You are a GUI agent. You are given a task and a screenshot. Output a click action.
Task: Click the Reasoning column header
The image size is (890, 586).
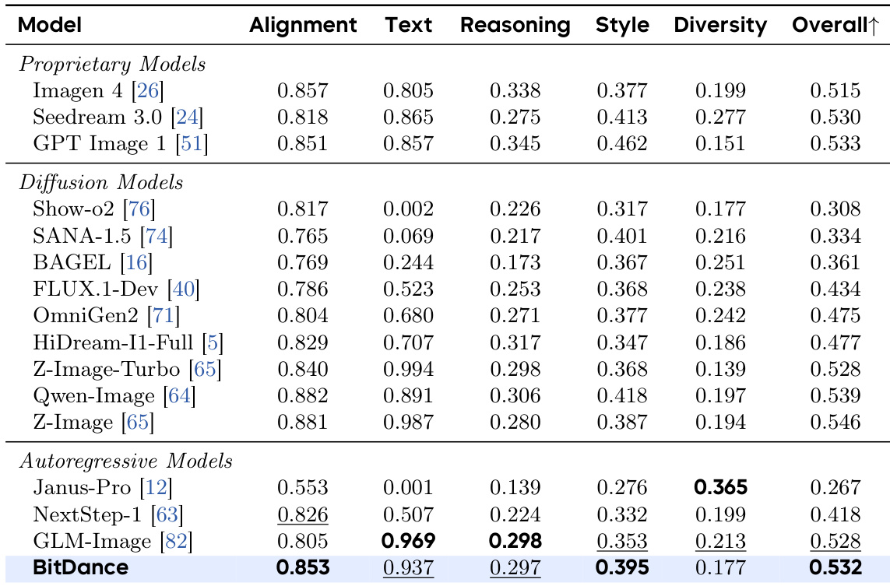click(515, 25)
